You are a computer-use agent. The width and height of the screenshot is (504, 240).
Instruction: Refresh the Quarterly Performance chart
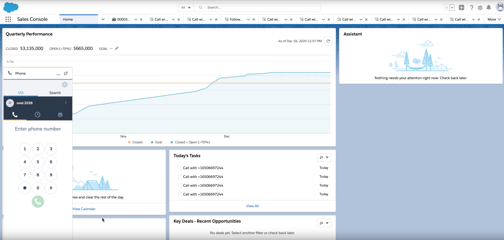328,41
